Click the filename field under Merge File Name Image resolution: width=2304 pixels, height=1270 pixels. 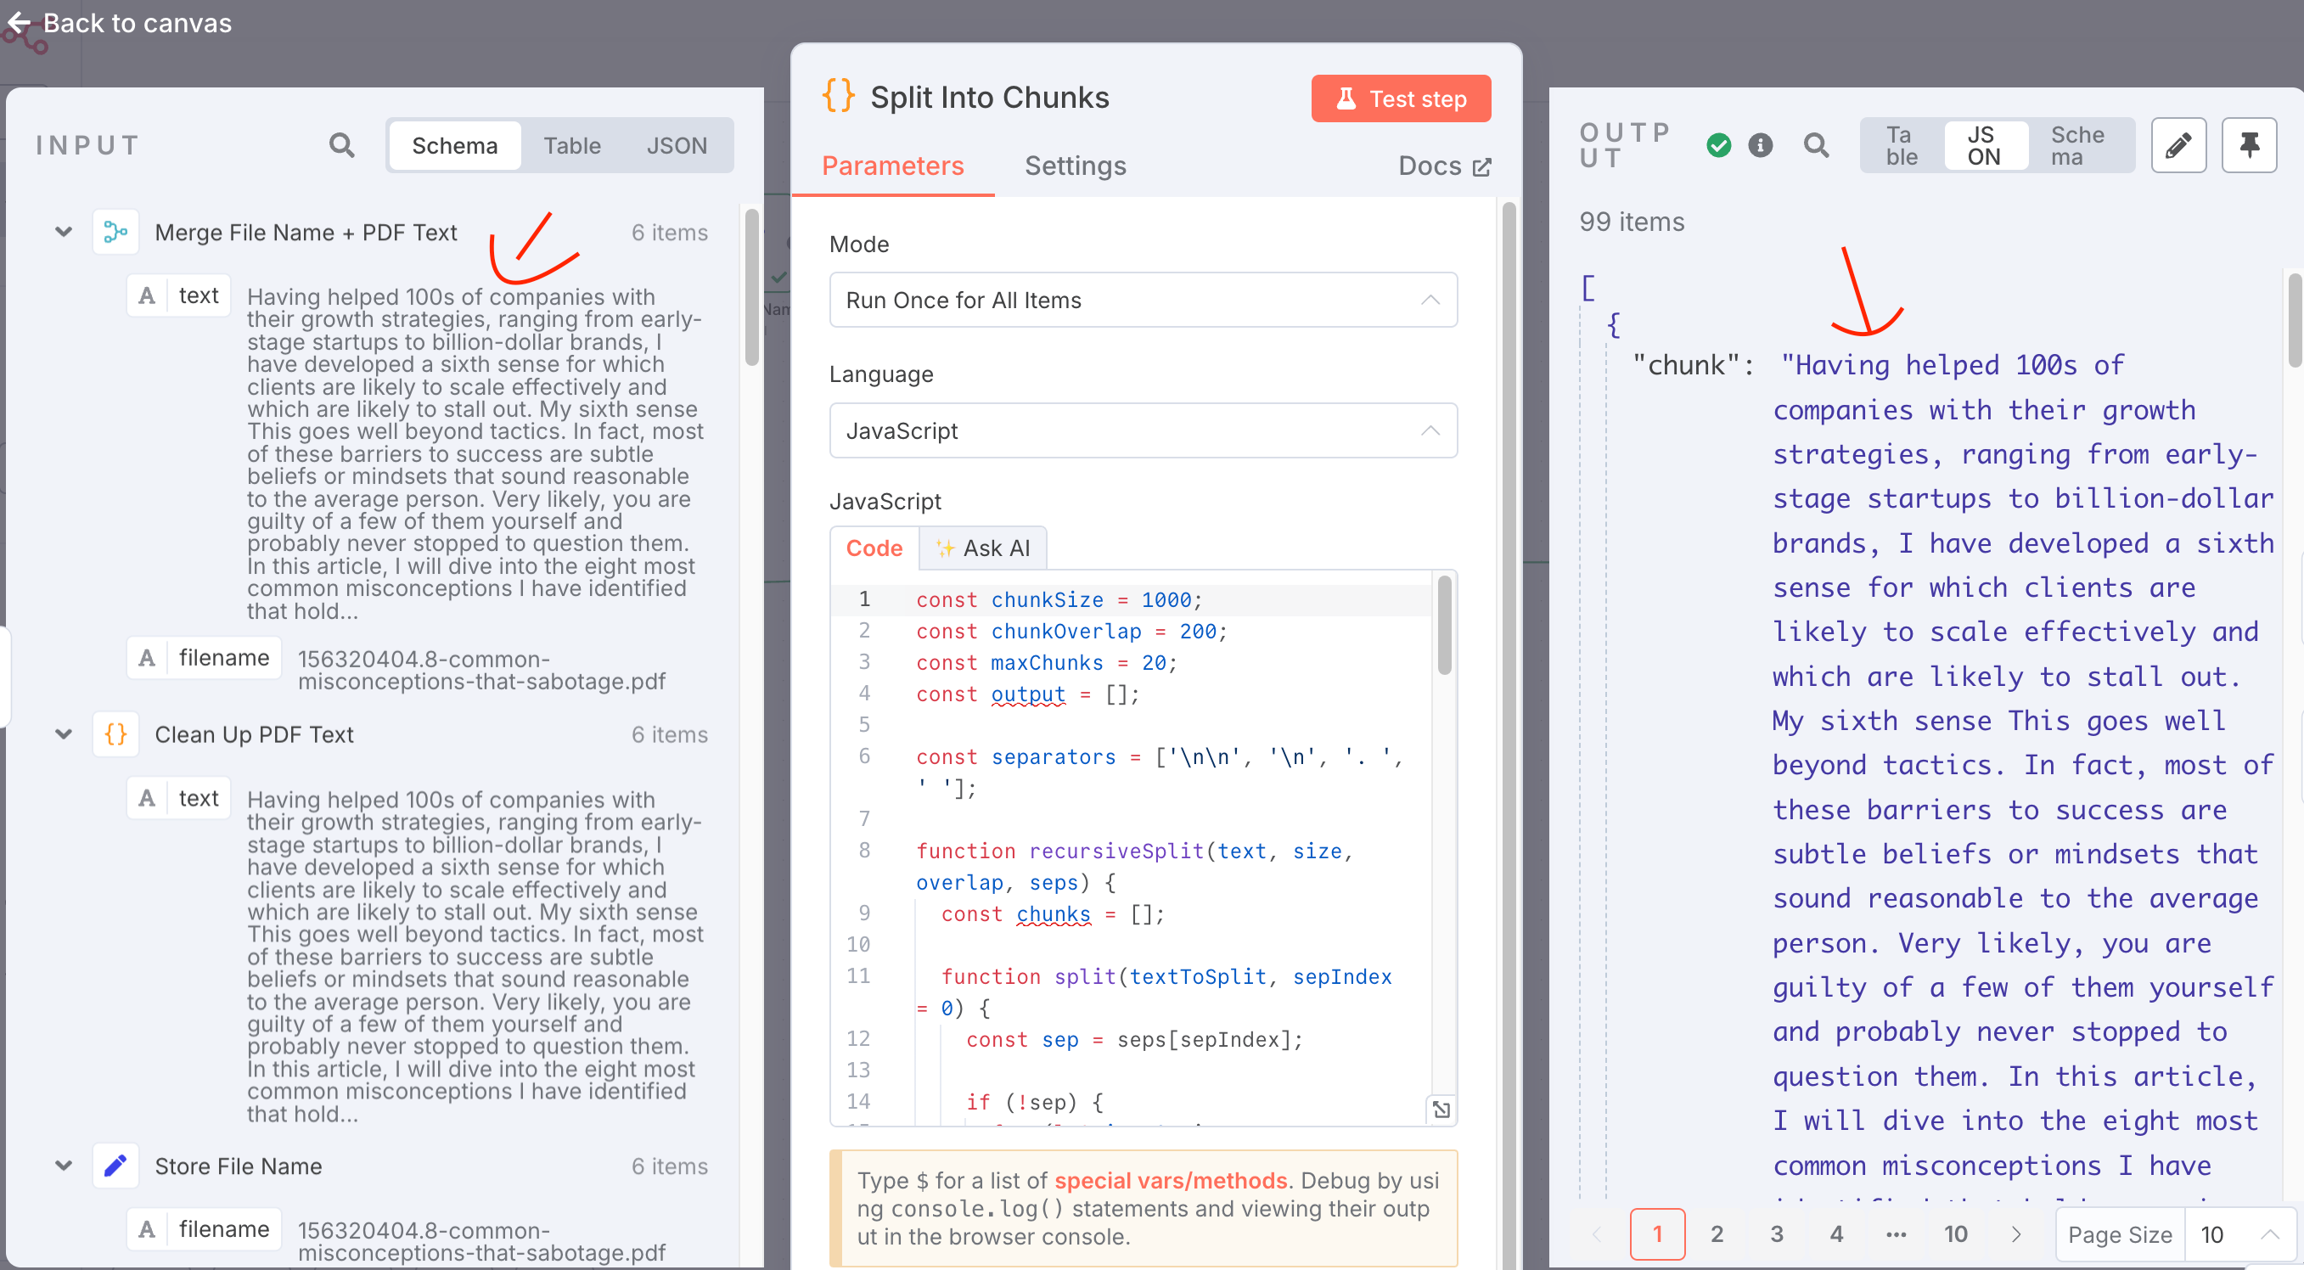pos(204,657)
